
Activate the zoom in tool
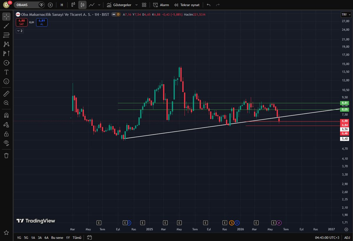6,103
